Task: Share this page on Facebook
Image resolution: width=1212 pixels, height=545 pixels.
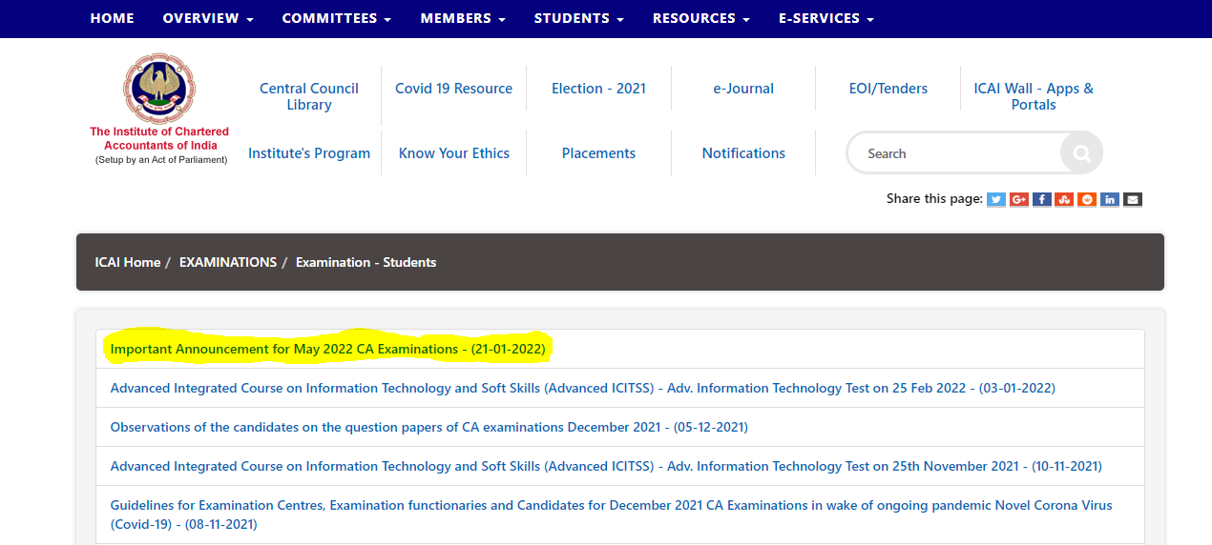Action: click(x=1041, y=199)
